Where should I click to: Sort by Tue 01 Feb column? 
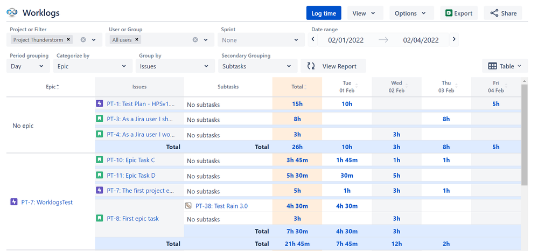pos(347,86)
